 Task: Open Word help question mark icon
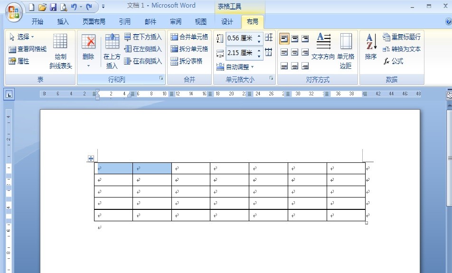(x=449, y=21)
